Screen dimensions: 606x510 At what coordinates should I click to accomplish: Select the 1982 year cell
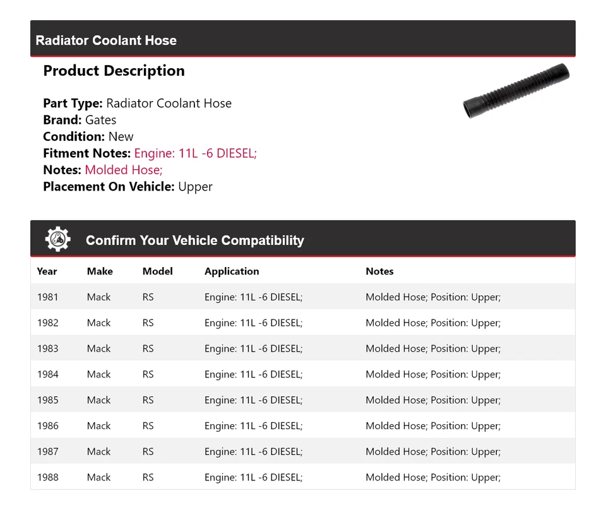coord(47,323)
